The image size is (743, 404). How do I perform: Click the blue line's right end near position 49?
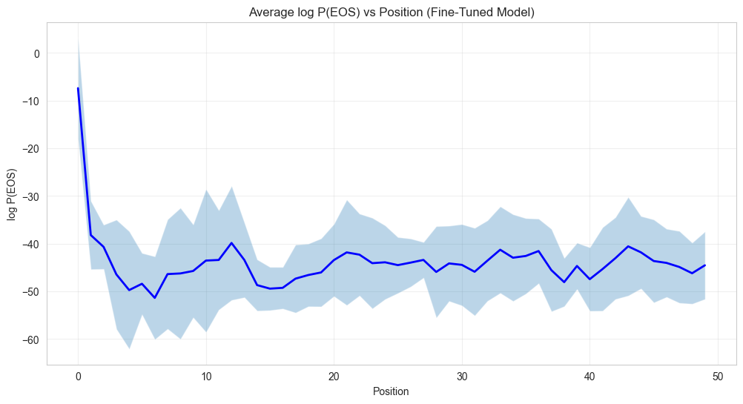[x=704, y=265]
